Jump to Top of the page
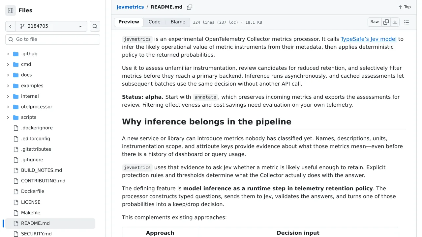The image size is (422, 237). point(404,7)
